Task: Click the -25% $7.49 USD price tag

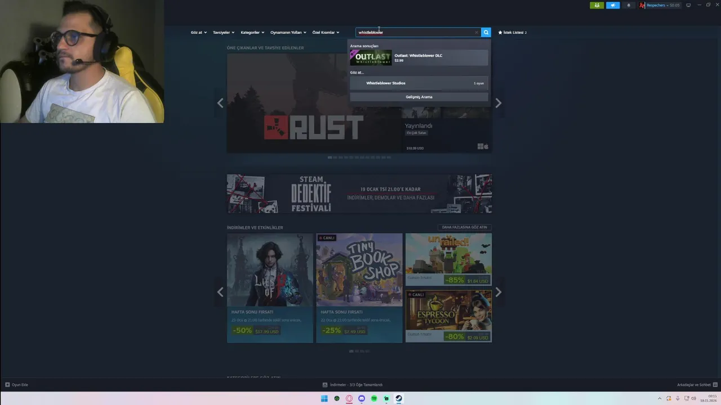Action: coord(345,331)
